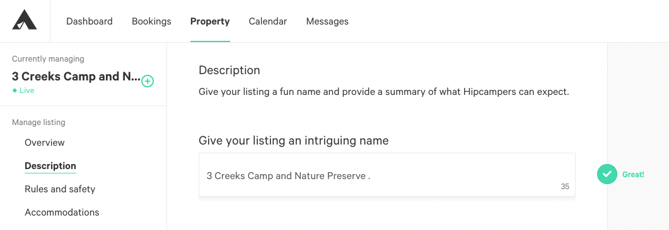669x230 pixels.
Task: Open the Accommodations section
Action: [x=62, y=212]
